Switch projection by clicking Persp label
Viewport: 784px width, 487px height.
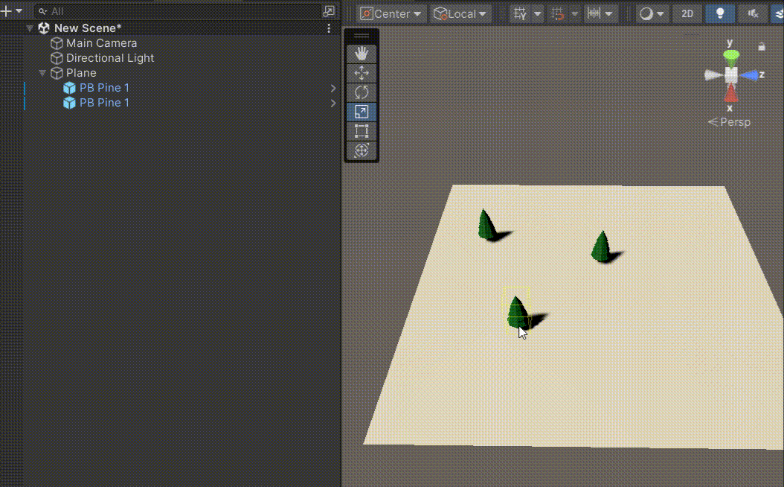pyautogui.click(x=729, y=122)
